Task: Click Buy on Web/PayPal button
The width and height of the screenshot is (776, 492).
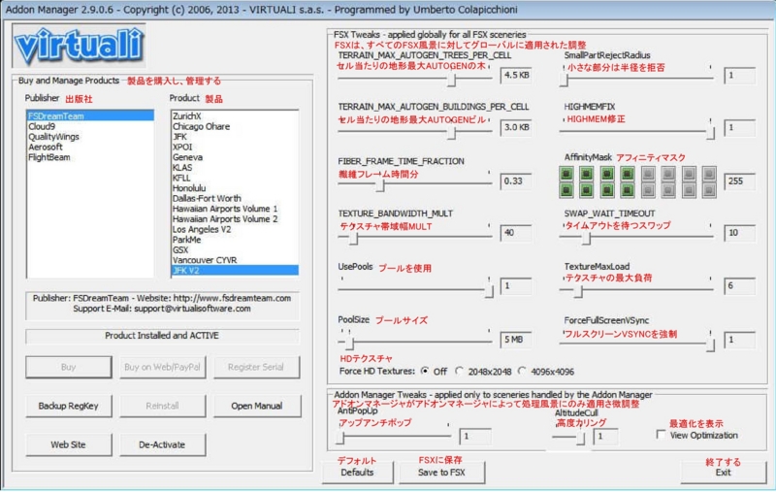Action: coord(162,367)
